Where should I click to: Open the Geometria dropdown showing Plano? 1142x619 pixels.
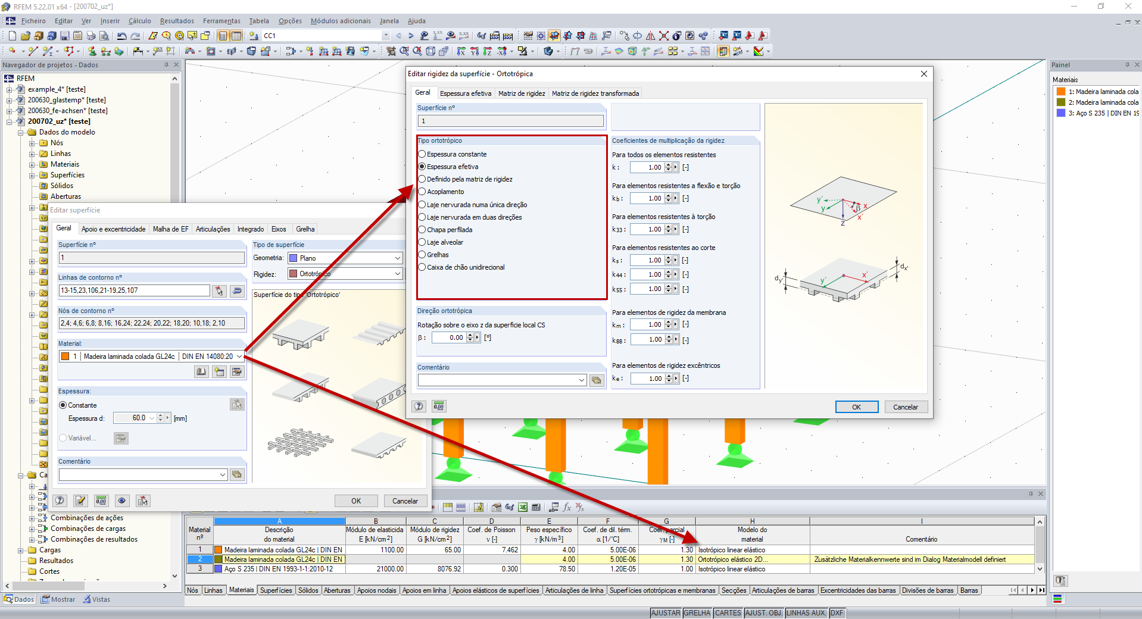pyautogui.click(x=398, y=258)
